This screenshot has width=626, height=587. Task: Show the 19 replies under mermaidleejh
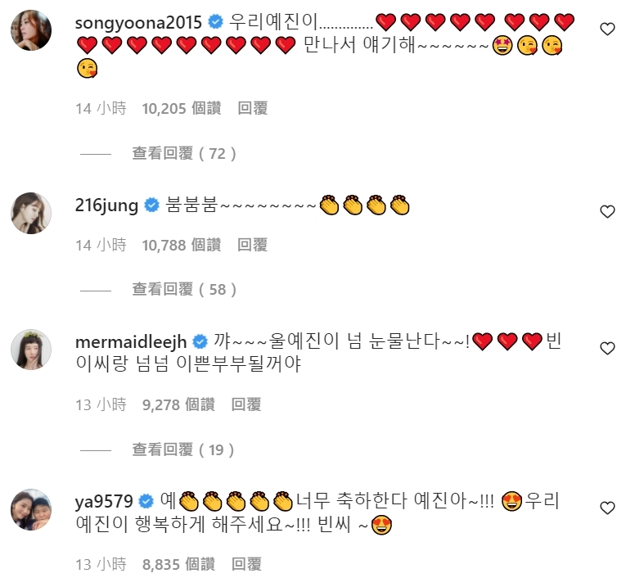coord(185,449)
